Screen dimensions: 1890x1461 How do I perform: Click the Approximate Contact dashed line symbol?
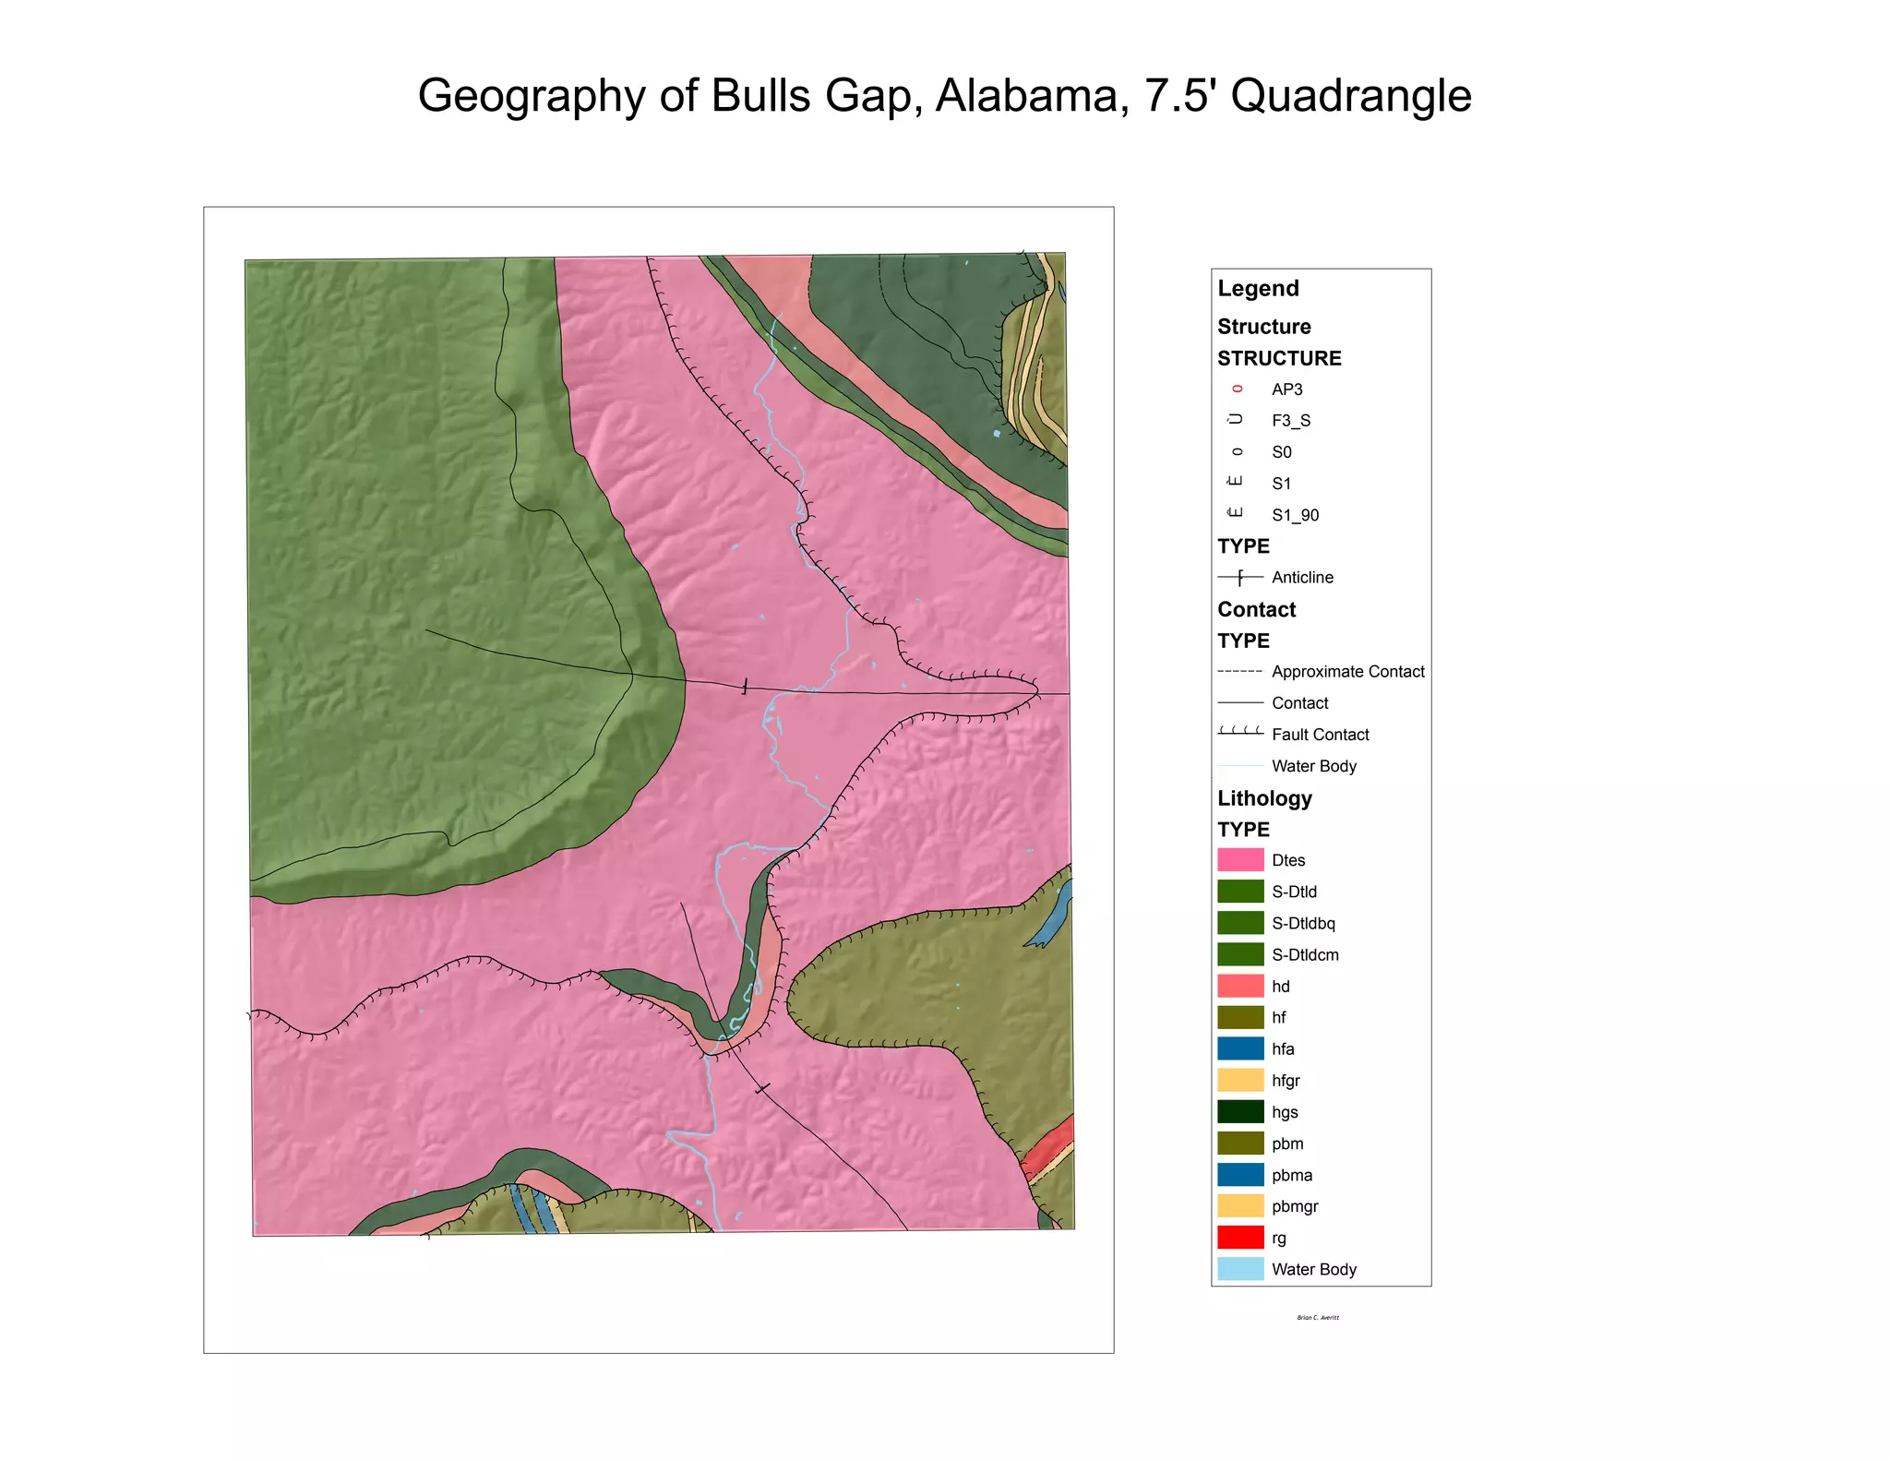[1240, 671]
